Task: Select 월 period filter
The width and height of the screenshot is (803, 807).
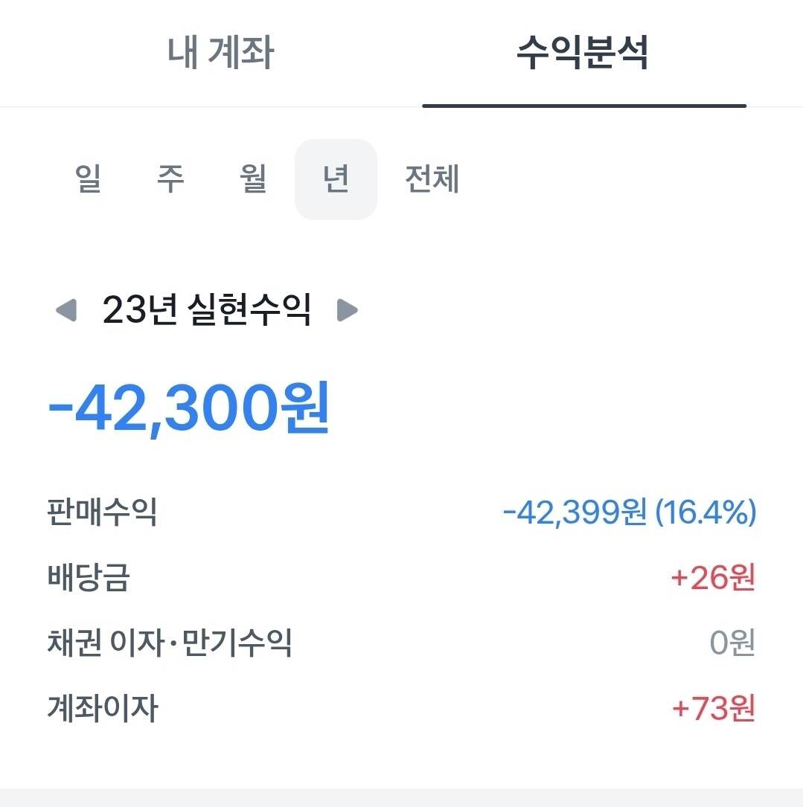Action: pyautogui.click(x=254, y=179)
